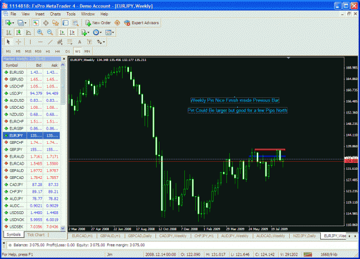Viewport: 360px width, 259px height.
Task: Switch timeframe to D1
Action: coord(67,51)
